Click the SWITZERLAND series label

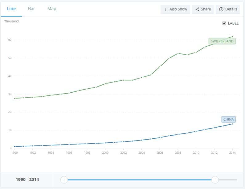coord(222,41)
